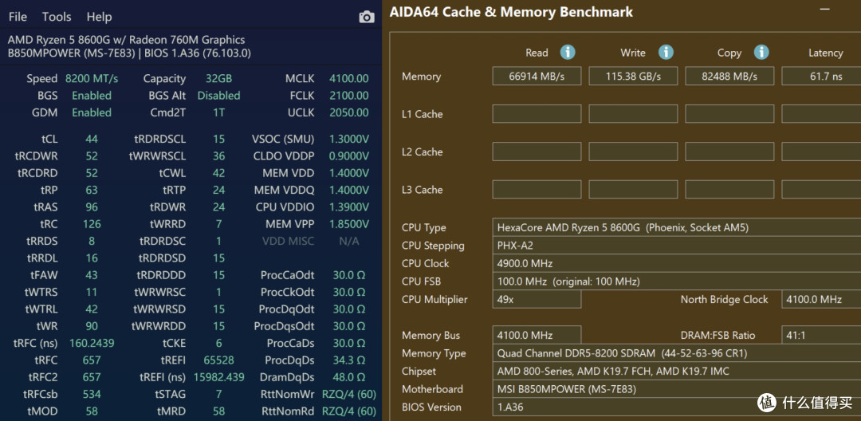This screenshot has height=421, width=861.
Task: Click the tCWL value 42
Action: point(219,173)
